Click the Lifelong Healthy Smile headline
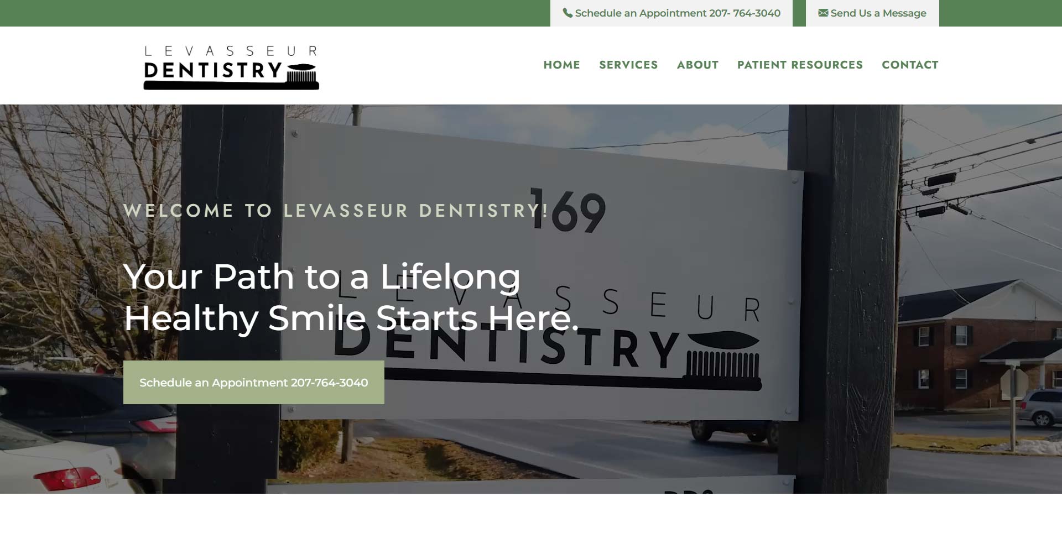This screenshot has height=533, width=1062. 351,297
